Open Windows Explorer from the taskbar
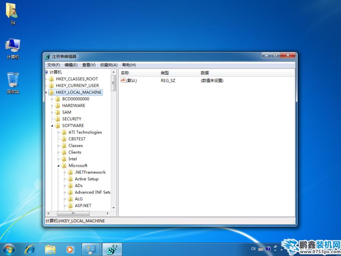The height and width of the screenshot is (256, 341). [50, 250]
